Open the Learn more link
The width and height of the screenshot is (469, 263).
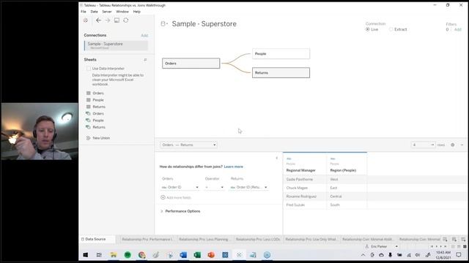click(x=233, y=167)
